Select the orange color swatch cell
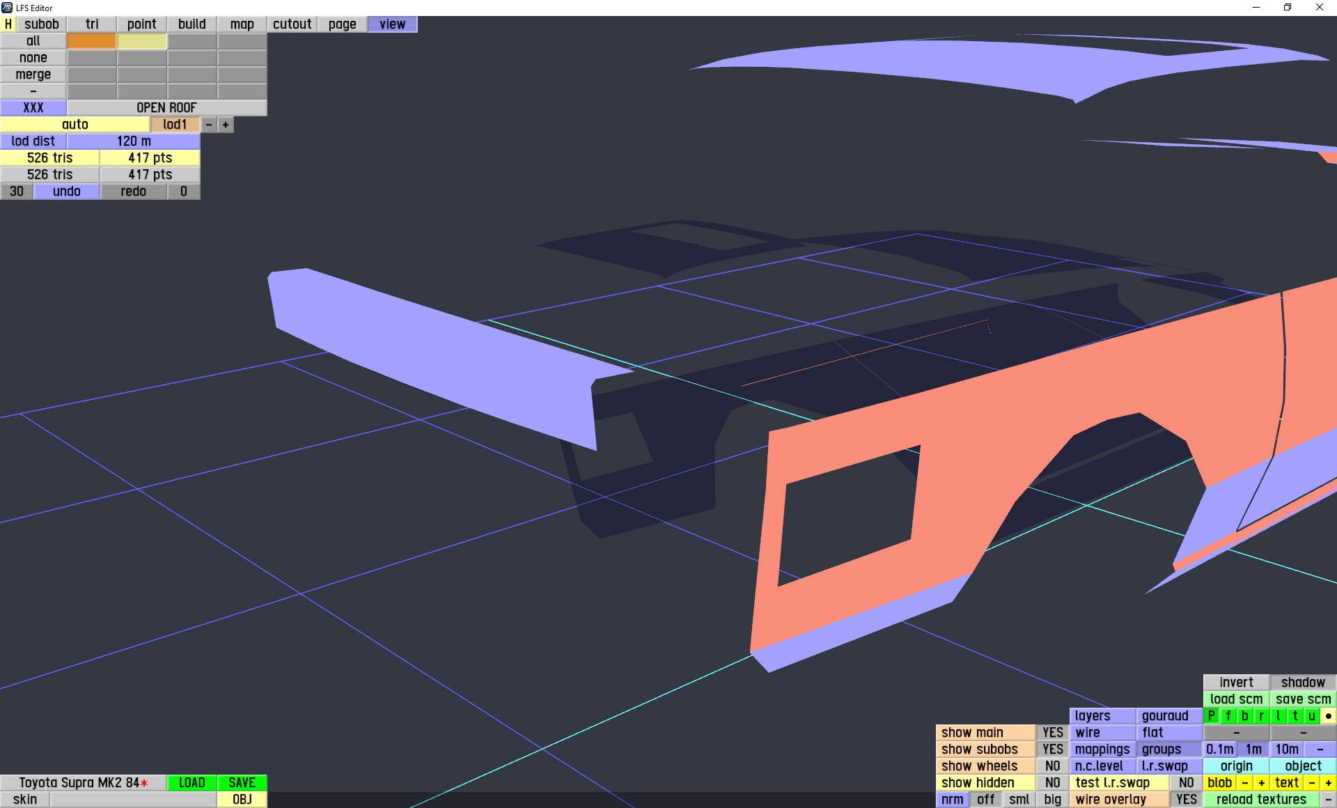 (91, 41)
